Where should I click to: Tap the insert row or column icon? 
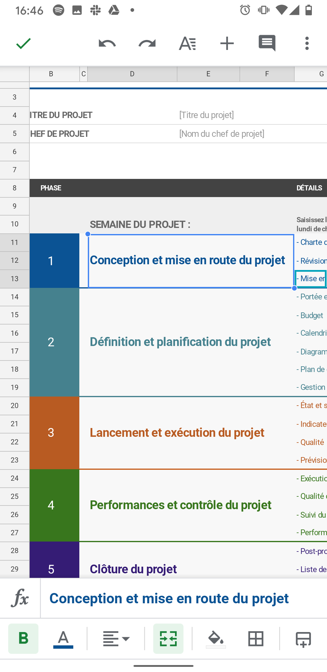(303, 639)
